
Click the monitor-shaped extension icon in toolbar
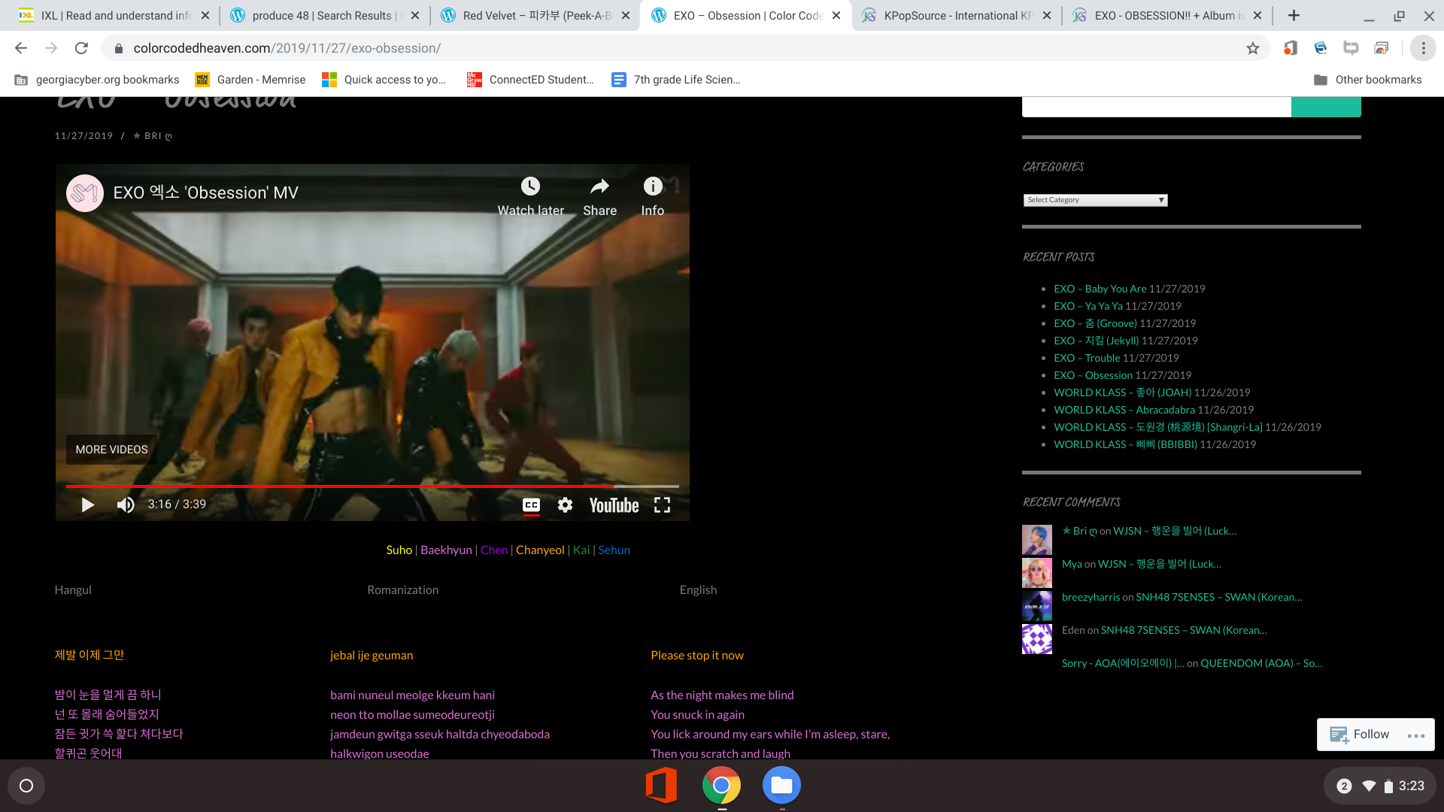click(1351, 48)
